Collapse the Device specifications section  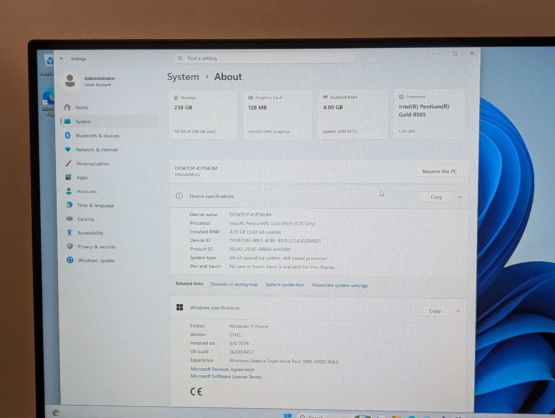pos(460,197)
